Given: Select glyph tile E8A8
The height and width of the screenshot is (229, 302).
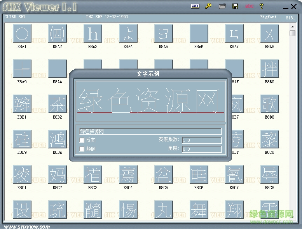Looking at the screenshot, I should coord(270,33).
